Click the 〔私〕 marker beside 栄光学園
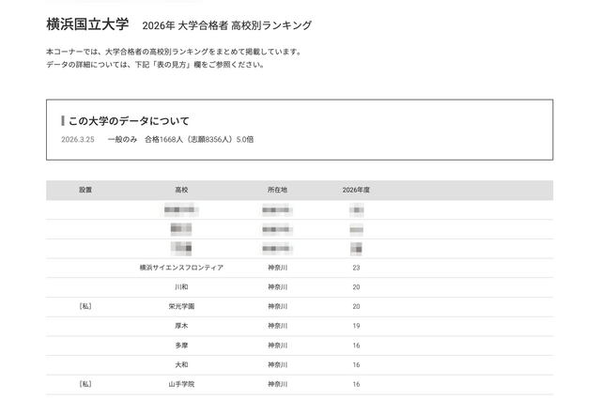The image size is (601, 400). coord(85,306)
